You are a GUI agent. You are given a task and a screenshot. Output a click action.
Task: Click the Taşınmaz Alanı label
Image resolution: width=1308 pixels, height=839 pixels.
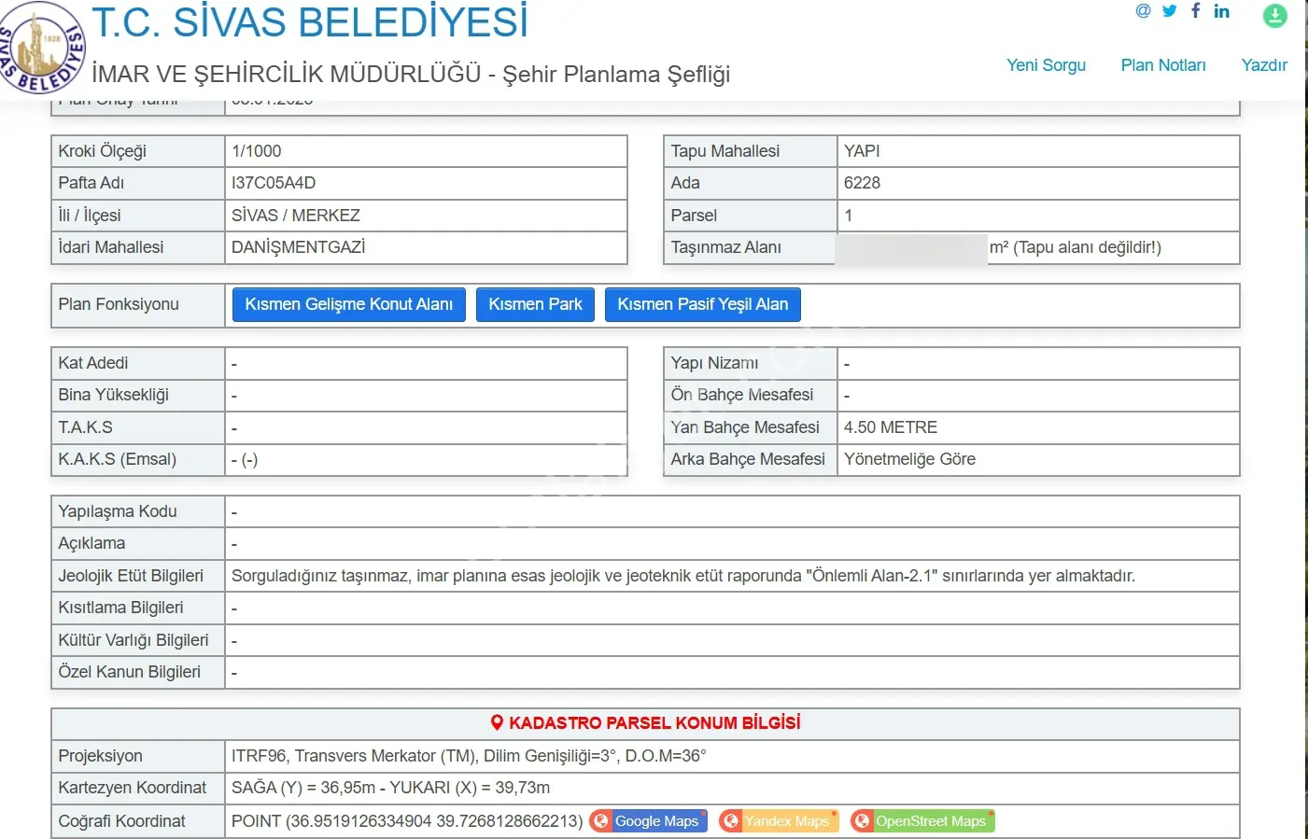(x=726, y=247)
